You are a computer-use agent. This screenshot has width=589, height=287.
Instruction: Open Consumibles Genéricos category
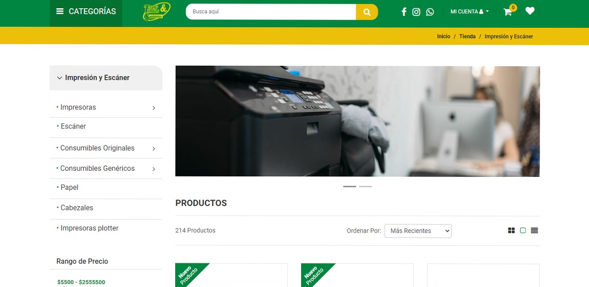97,169
